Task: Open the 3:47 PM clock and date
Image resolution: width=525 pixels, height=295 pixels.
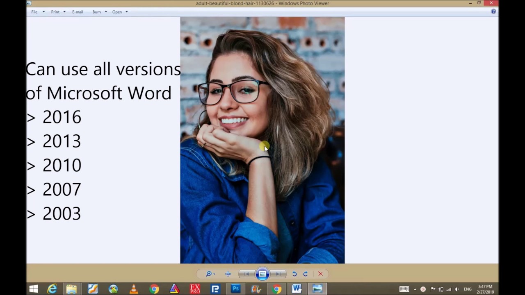Action: click(x=485, y=289)
